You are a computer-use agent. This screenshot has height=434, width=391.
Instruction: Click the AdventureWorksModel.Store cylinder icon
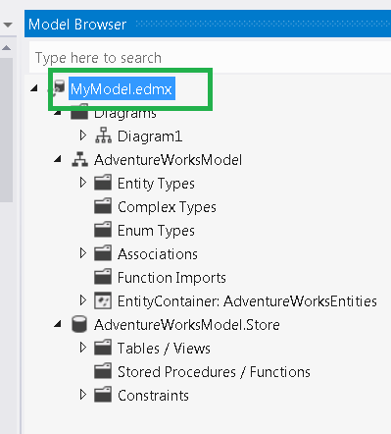coord(79,324)
